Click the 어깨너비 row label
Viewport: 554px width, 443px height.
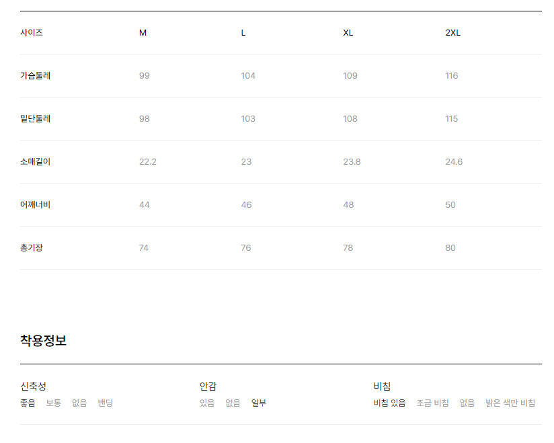click(x=35, y=205)
